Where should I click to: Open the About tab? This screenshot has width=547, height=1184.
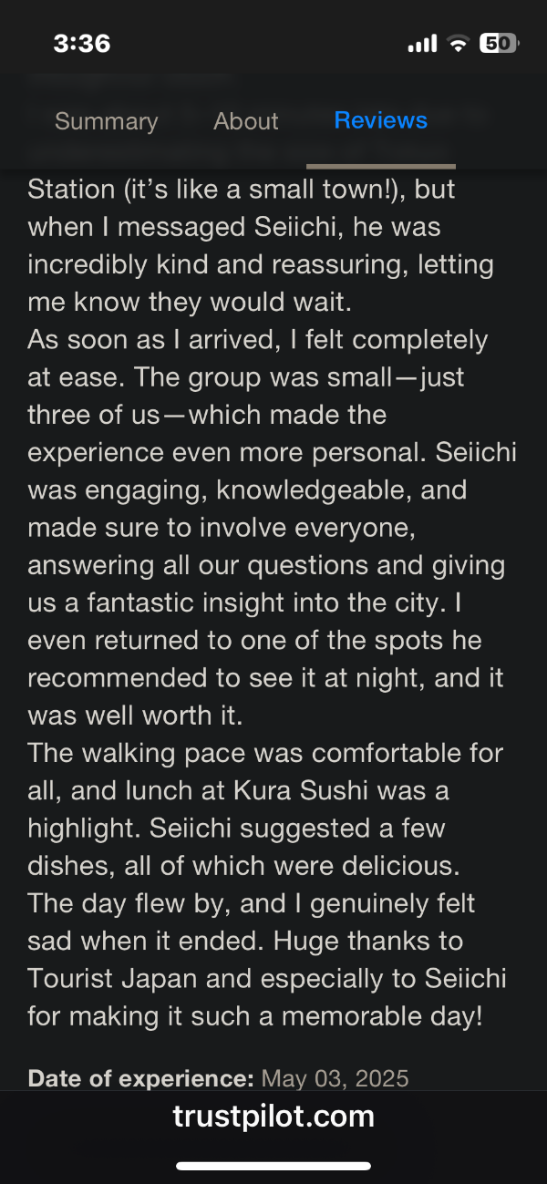[x=245, y=121]
